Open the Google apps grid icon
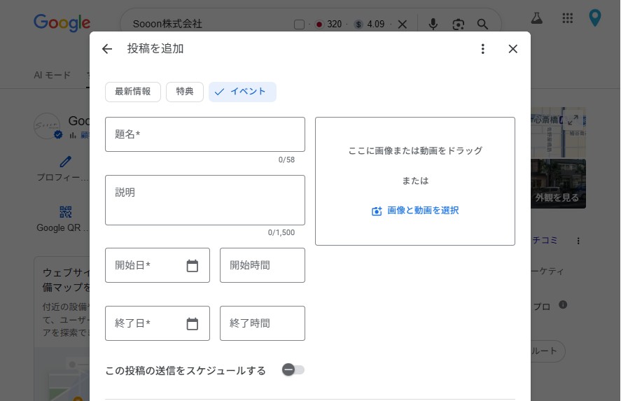Screen dimensions: 628x401 pos(568,18)
